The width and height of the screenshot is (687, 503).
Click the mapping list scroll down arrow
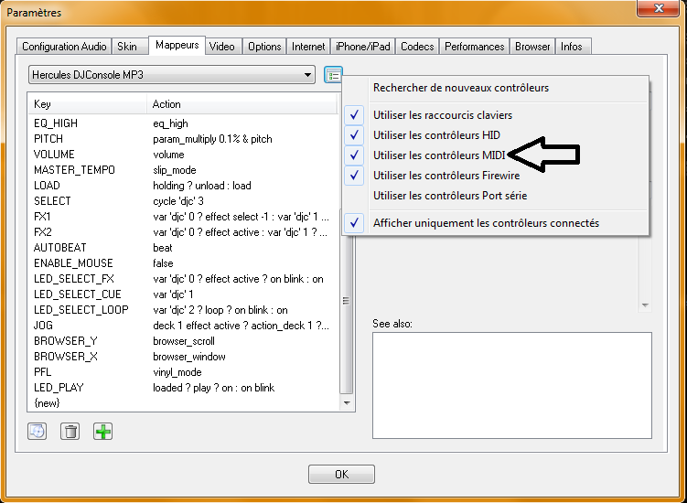point(347,403)
